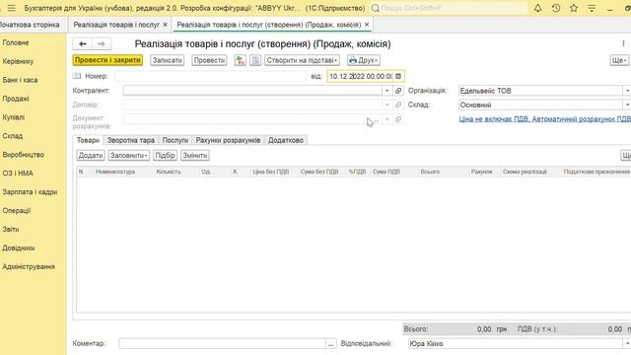Expand the Контрагент dropdown

tap(387, 91)
